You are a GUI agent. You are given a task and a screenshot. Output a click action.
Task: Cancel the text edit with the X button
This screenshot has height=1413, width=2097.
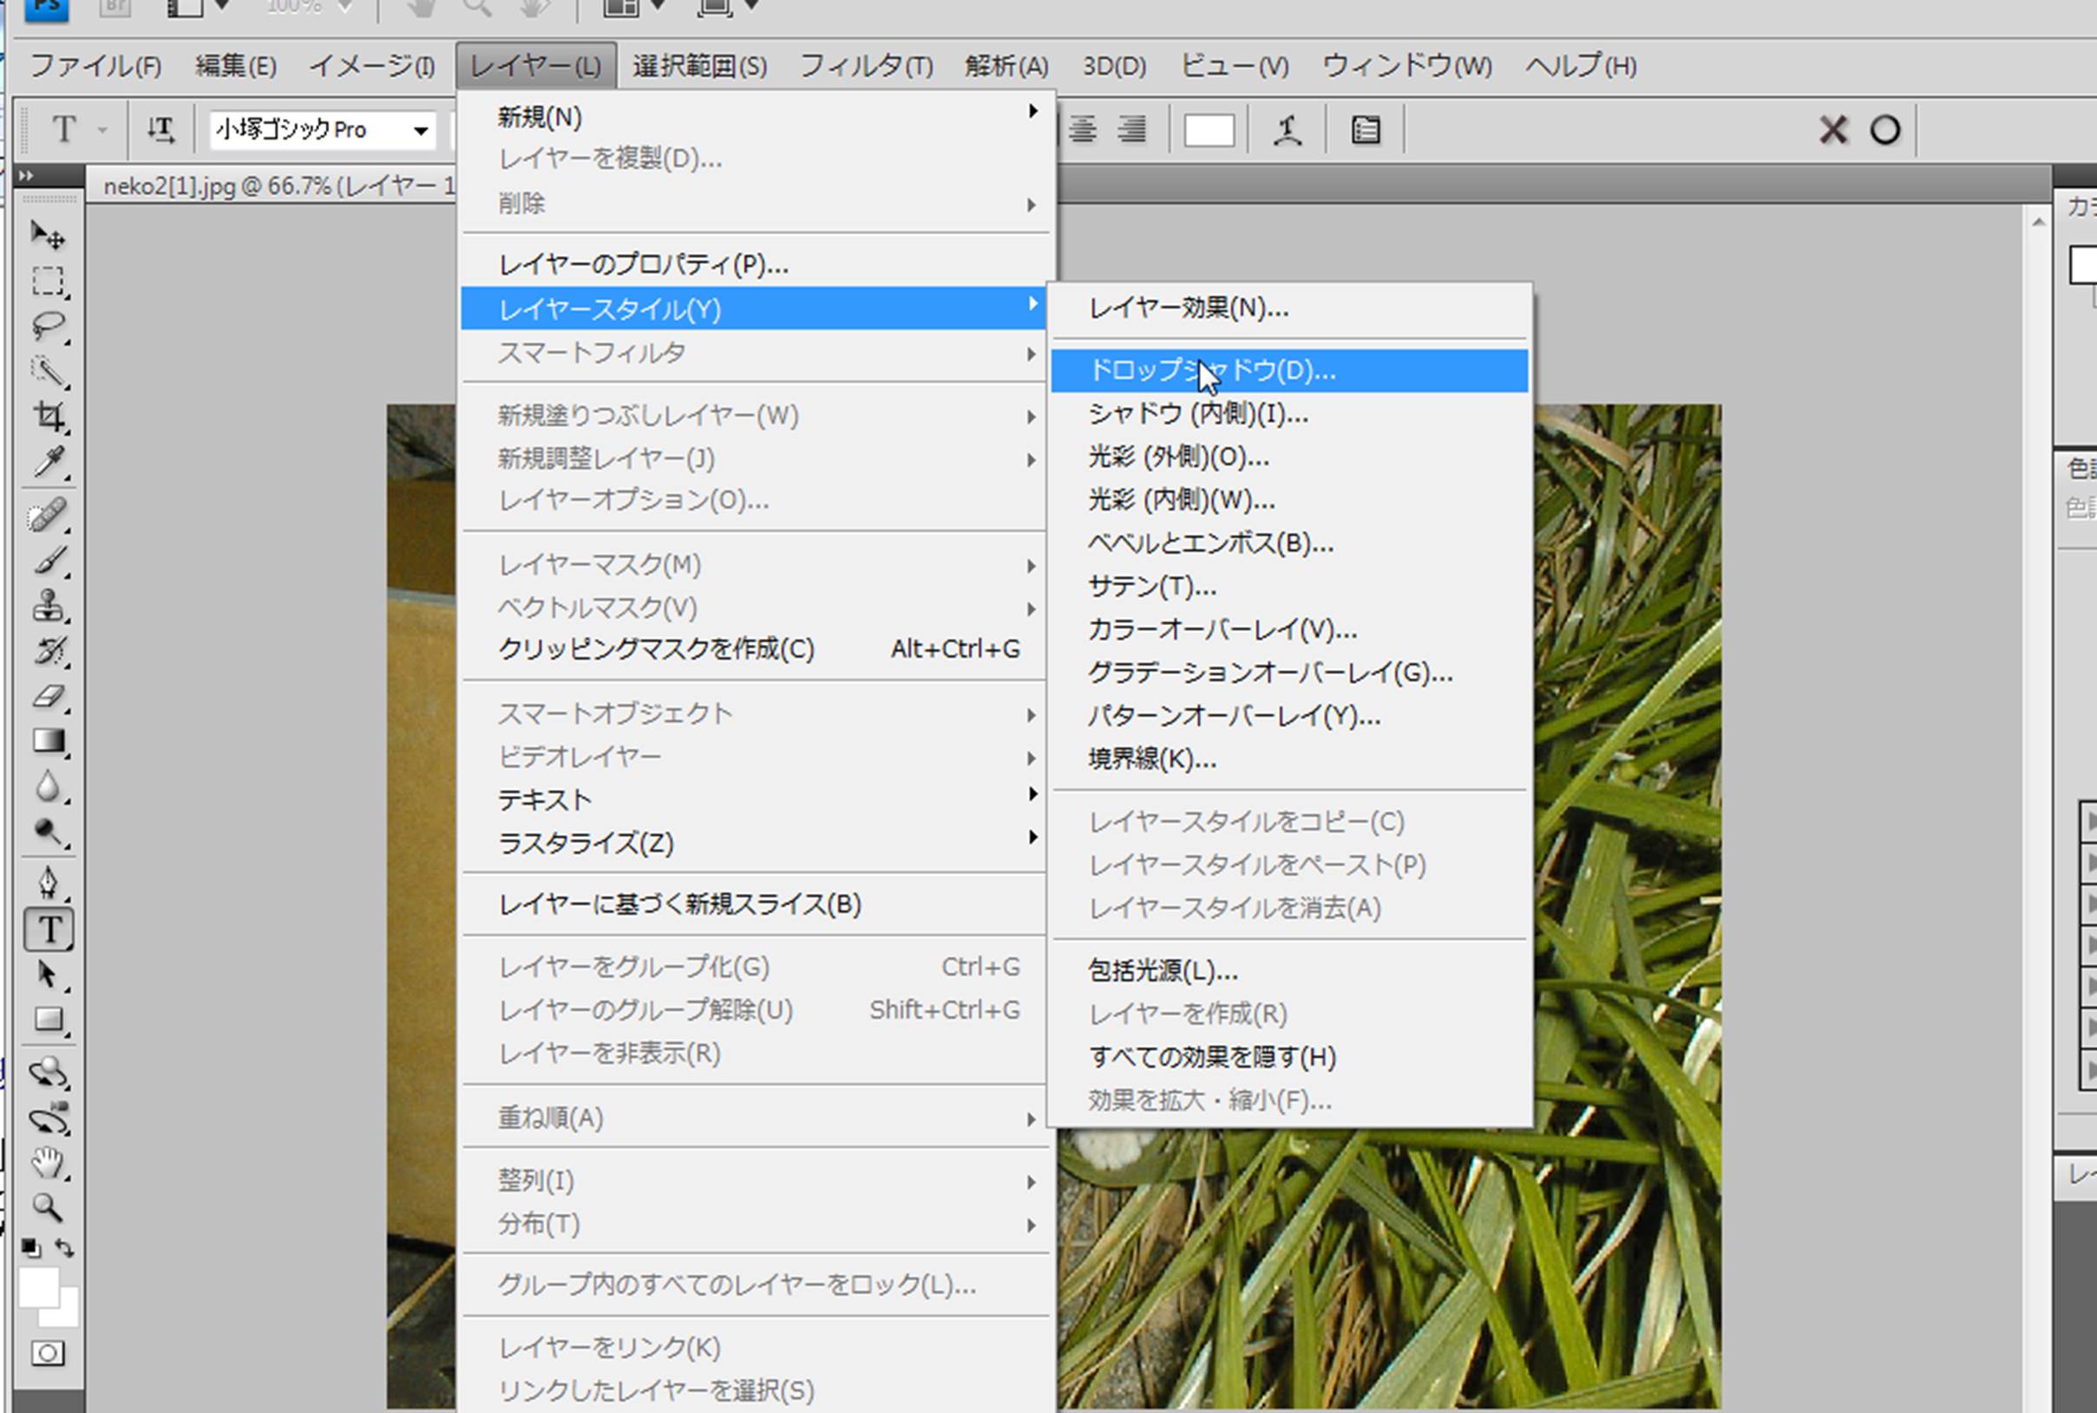(x=1832, y=131)
